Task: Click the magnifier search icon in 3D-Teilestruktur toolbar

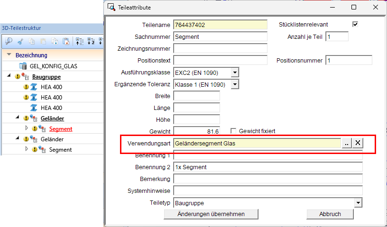Action: point(9,41)
